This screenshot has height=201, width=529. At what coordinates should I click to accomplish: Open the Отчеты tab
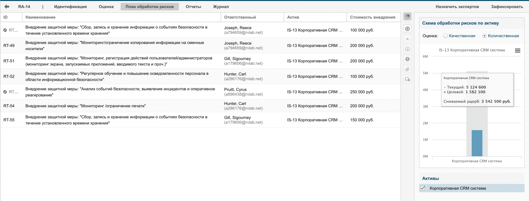tap(193, 7)
